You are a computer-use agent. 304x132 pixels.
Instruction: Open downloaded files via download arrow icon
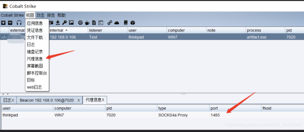(58, 23)
